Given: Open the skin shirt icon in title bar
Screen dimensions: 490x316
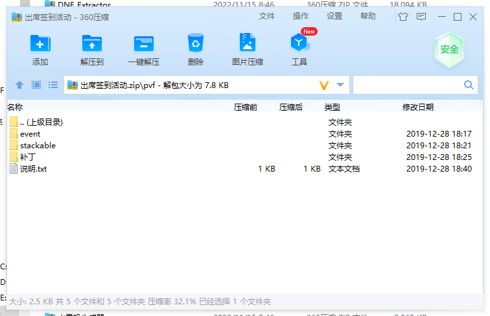Looking at the screenshot, I should click(x=404, y=17).
